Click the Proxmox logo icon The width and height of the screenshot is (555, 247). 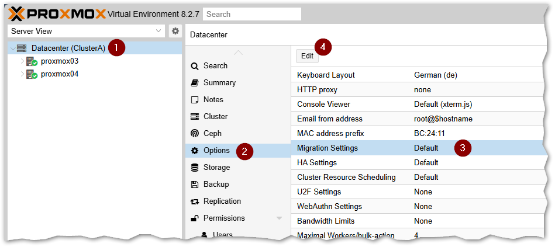tap(17, 13)
